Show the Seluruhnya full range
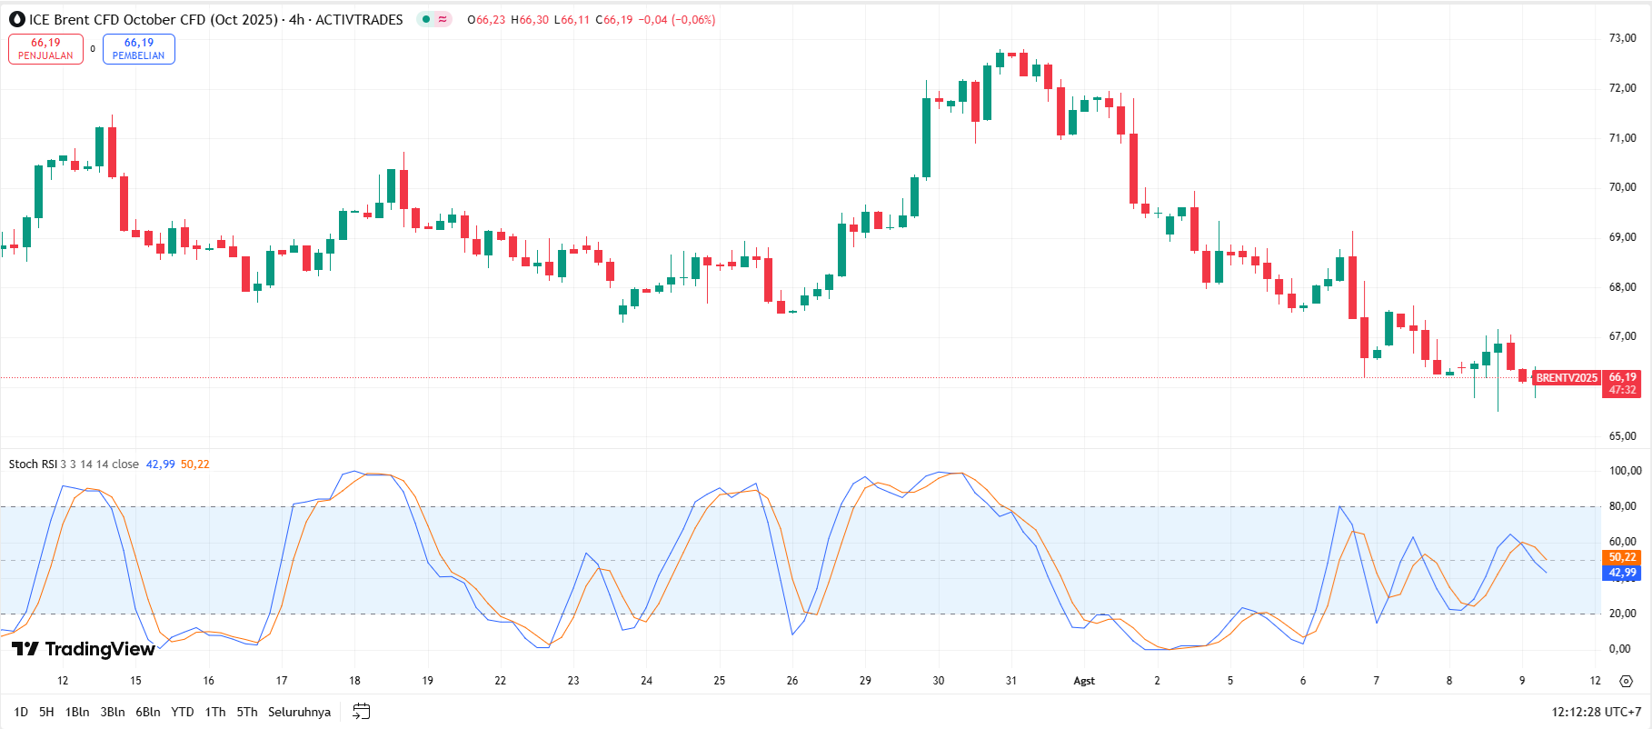The height and width of the screenshot is (729, 1652). pos(299,712)
